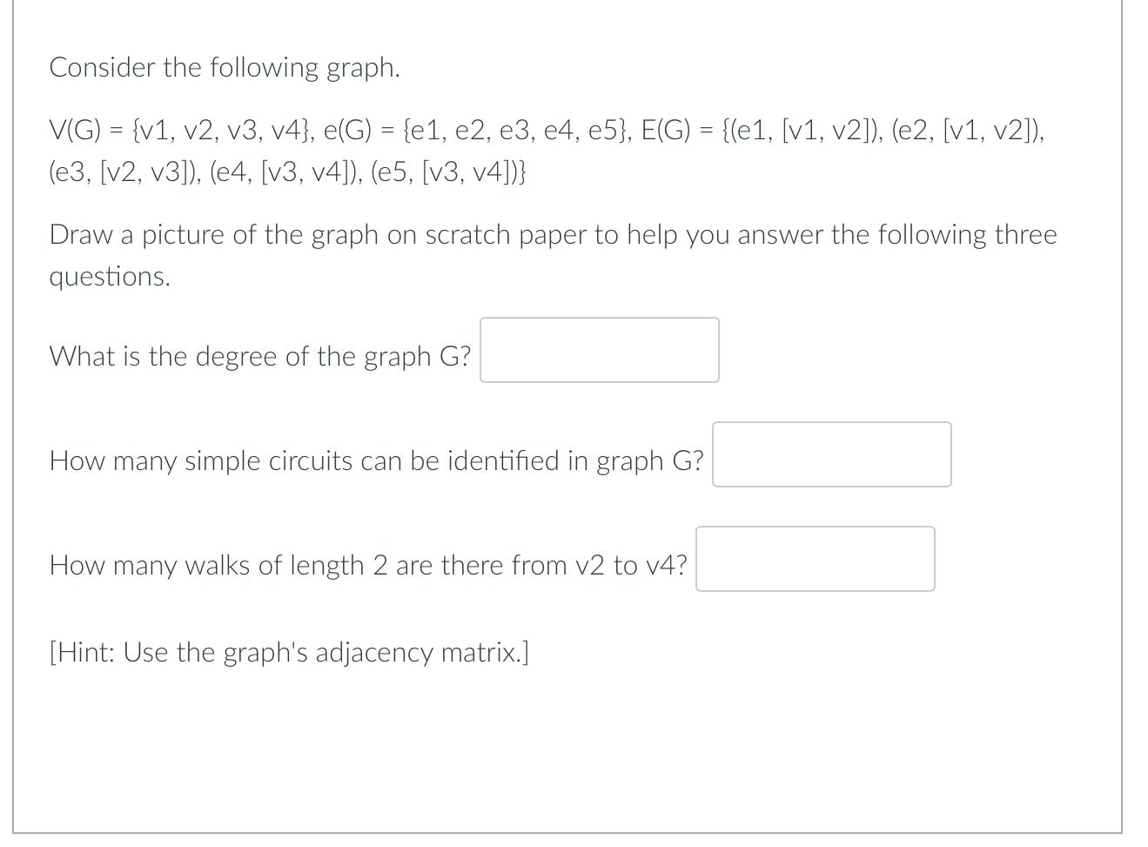Select the phrase 'Consider the following graph'
Viewport: 1148px width, 847px height.
[x=225, y=67]
